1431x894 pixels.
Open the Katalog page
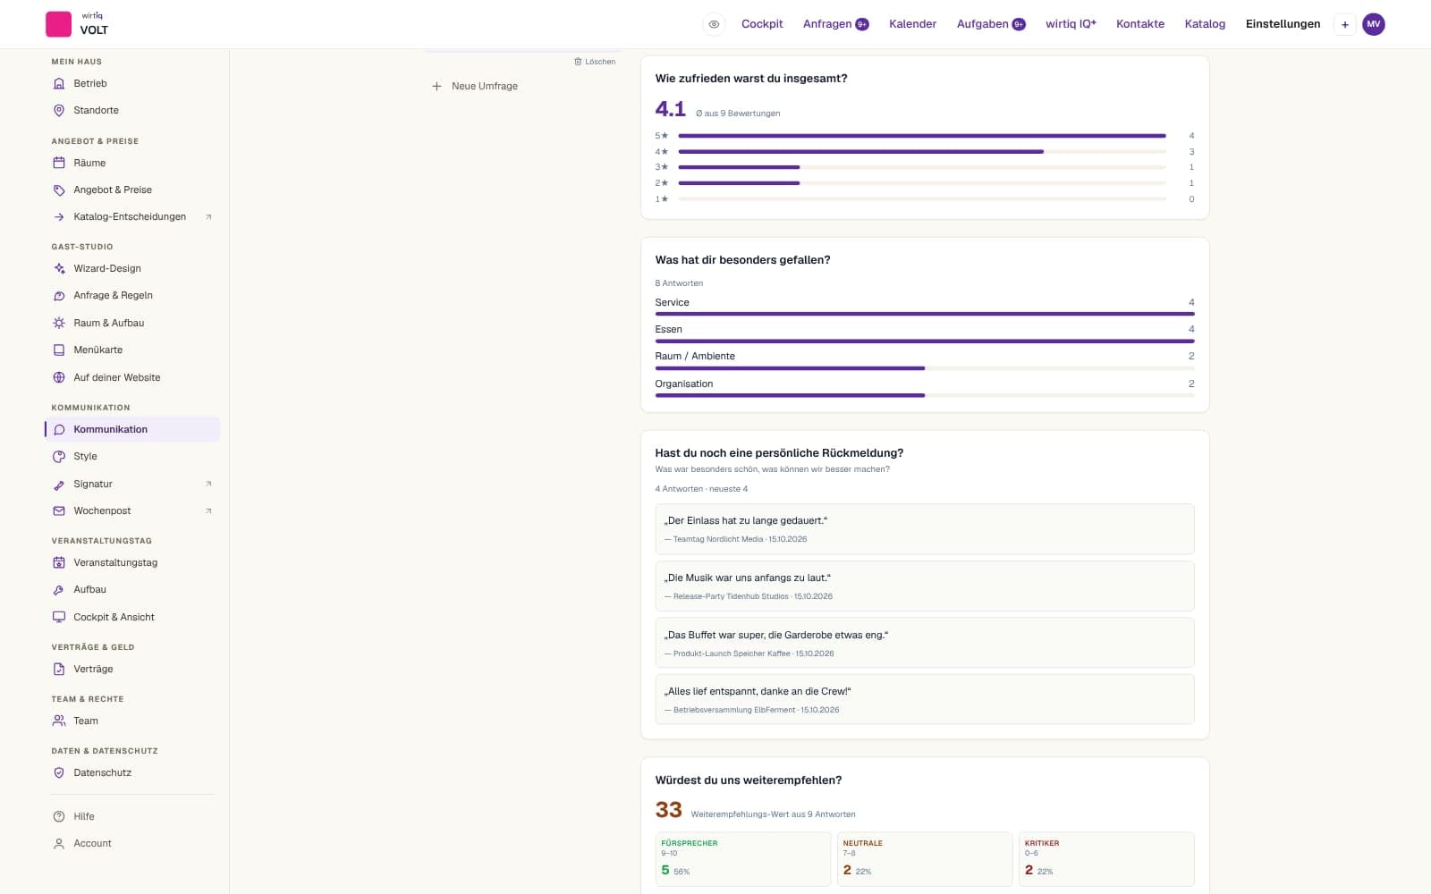1205,24
